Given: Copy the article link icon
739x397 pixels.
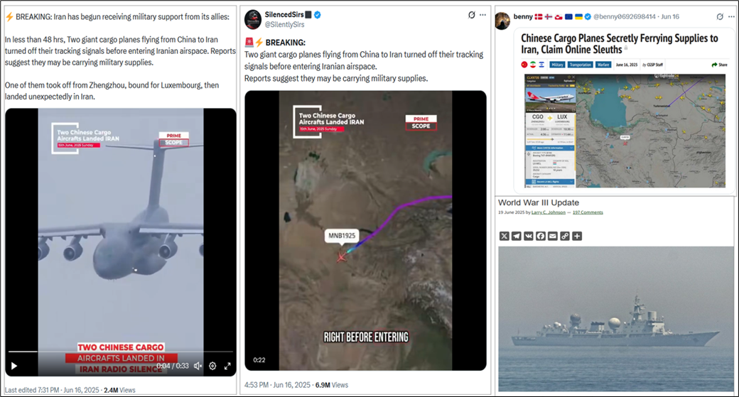Looking at the screenshot, I should click(565, 236).
